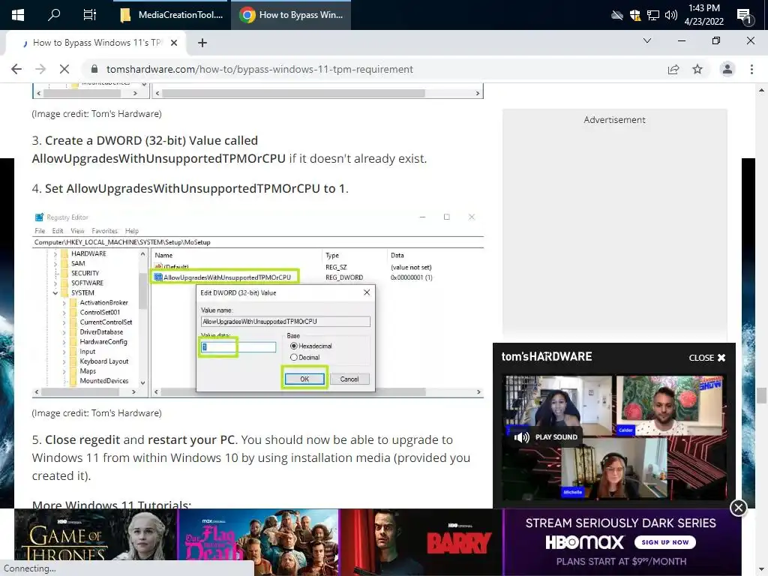Open network tray icon
Viewport: 768px width, 576px height.
point(653,15)
